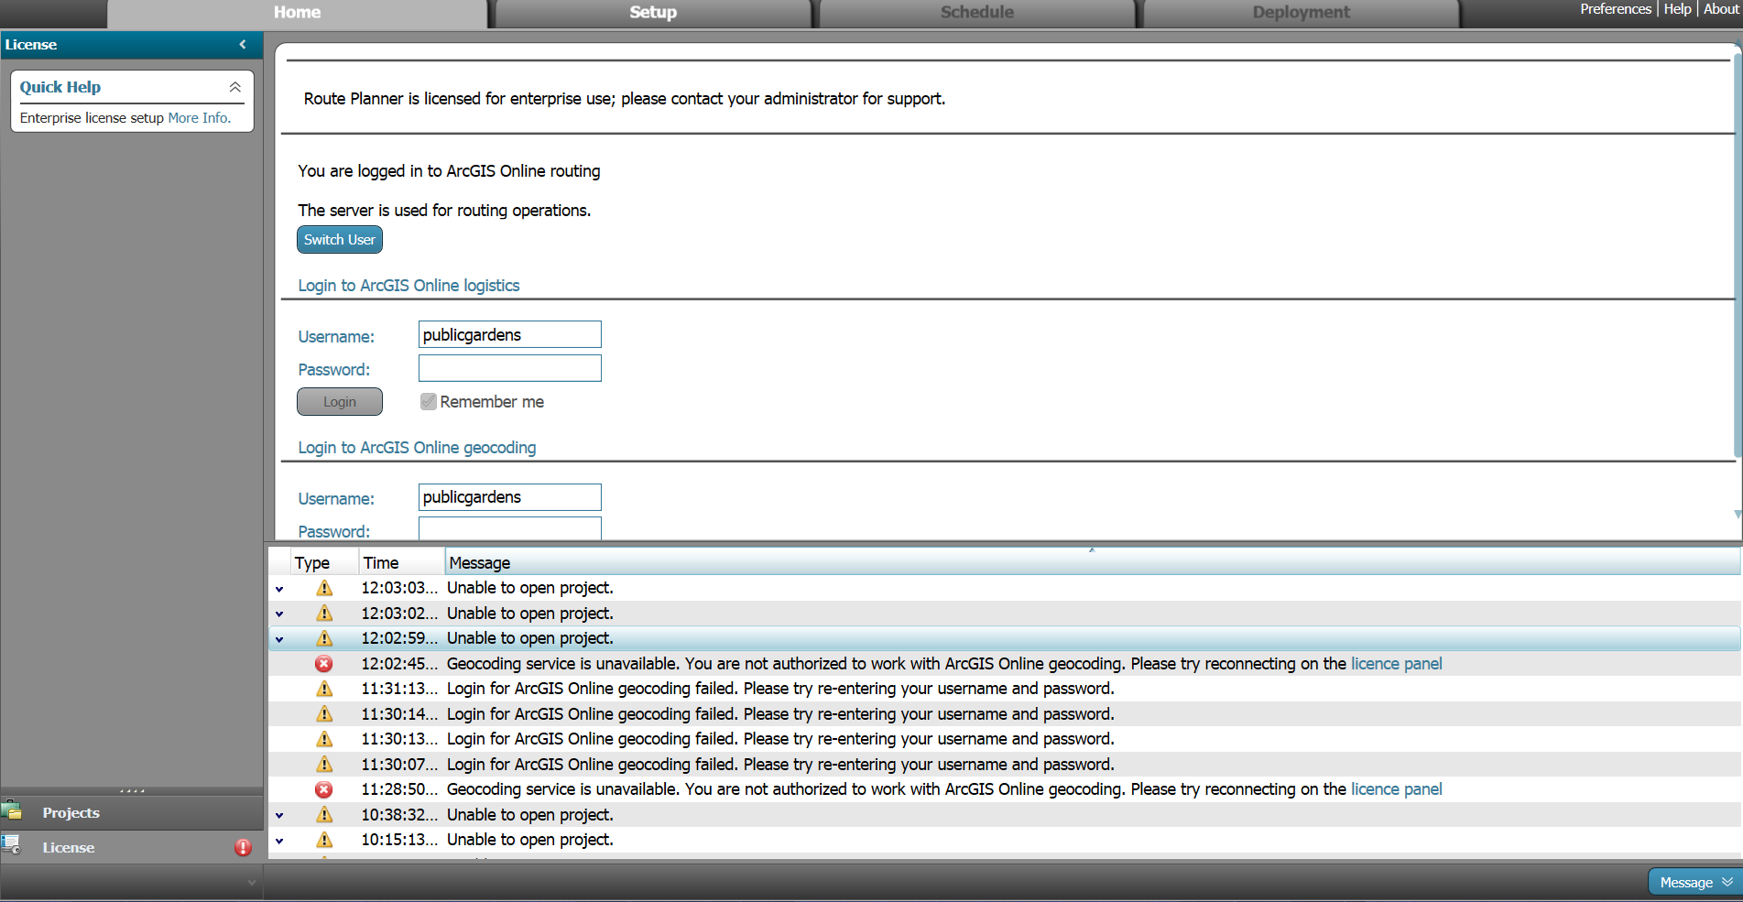Click warning icon of the 12:03:03 message
The height and width of the screenshot is (902, 1743).
(x=324, y=588)
